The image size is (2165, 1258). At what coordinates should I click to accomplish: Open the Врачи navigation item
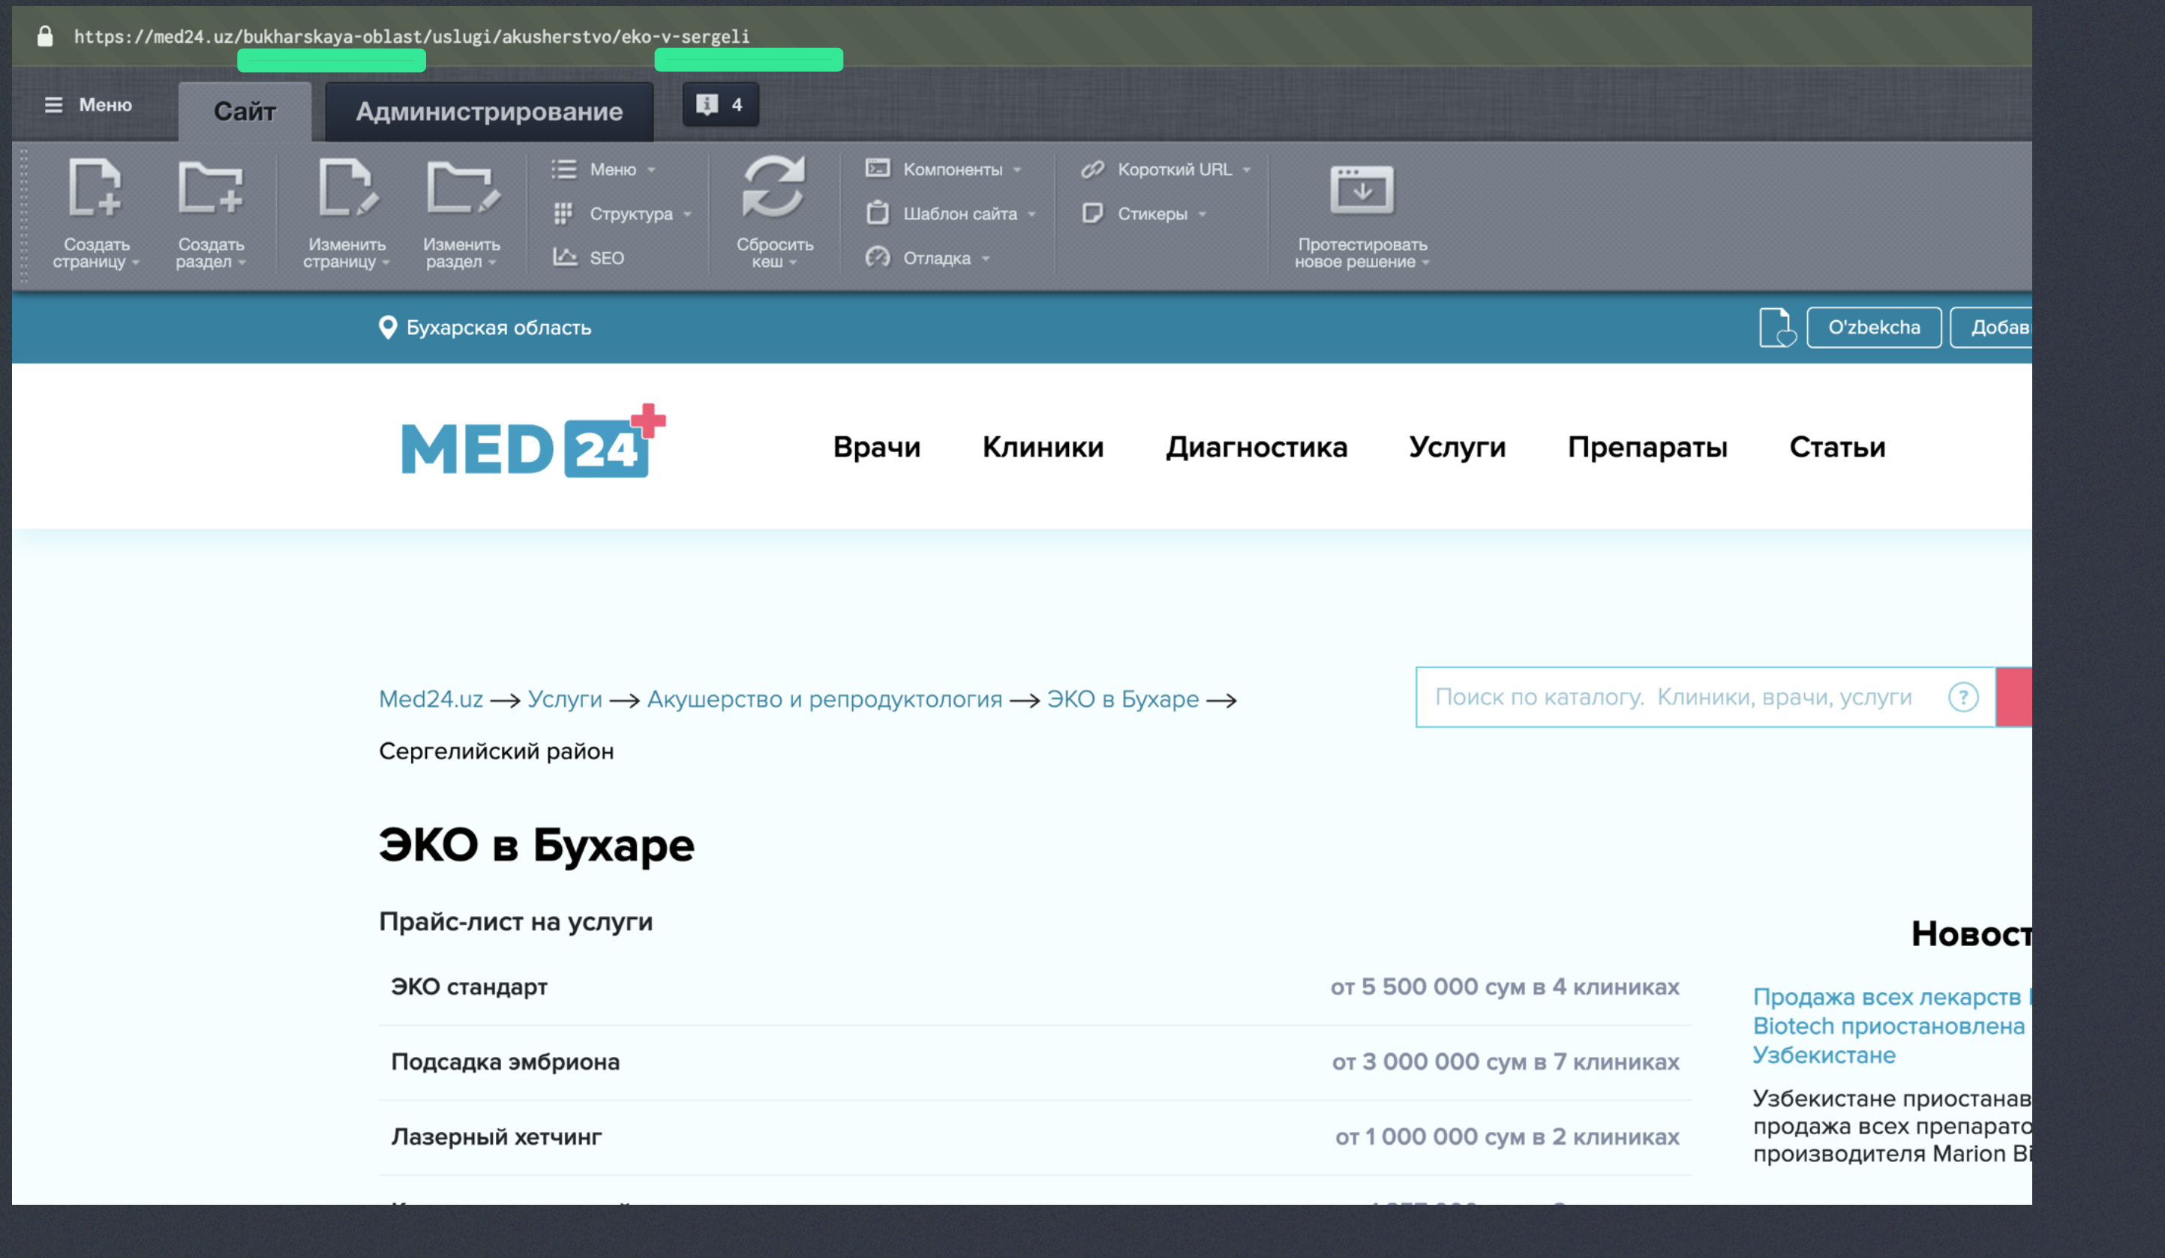[x=876, y=447]
